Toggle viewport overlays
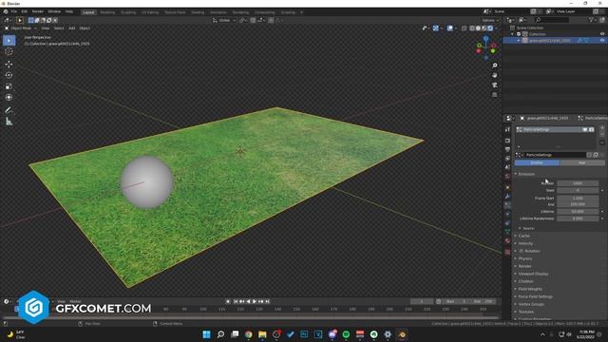 pos(449,28)
